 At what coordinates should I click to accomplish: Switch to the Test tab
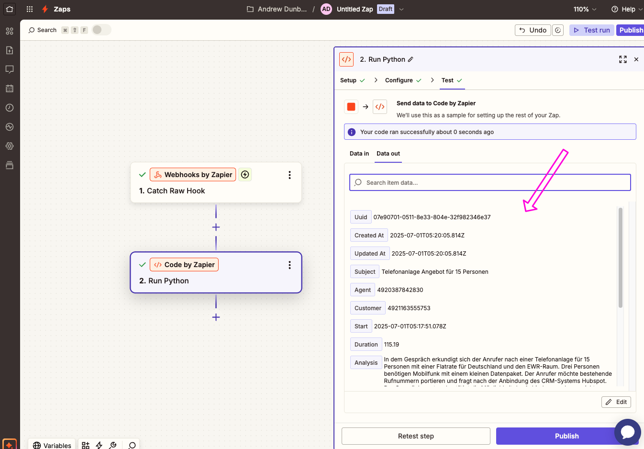(x=452, y=80)
